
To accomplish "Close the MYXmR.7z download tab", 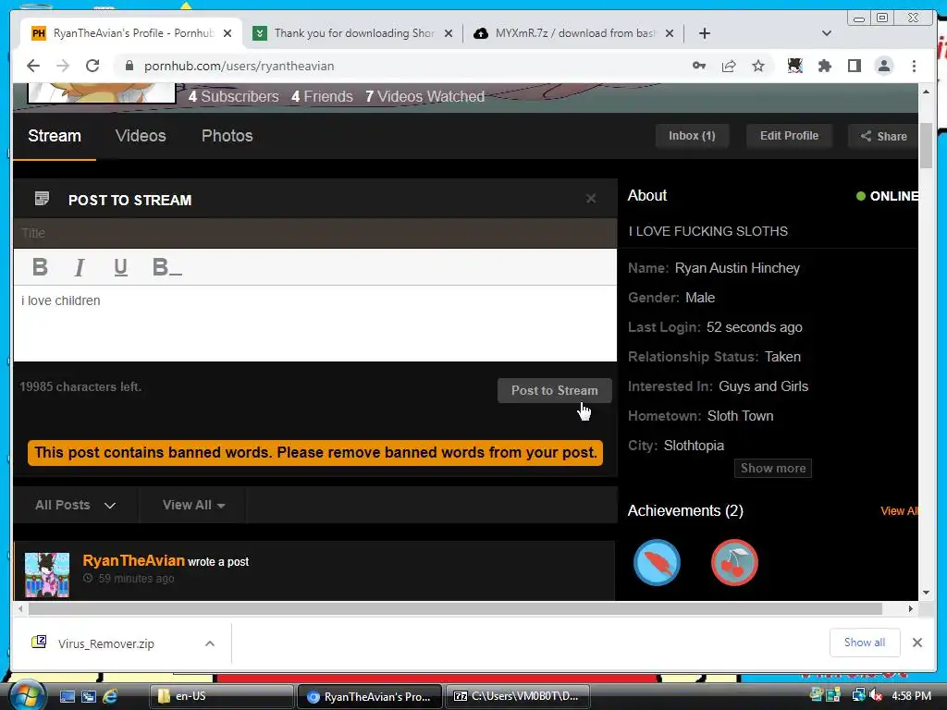I will click(670, 33).
